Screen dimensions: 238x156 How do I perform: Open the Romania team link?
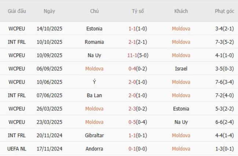click(94, 42)
